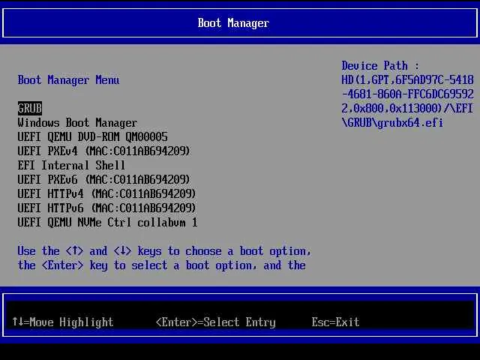Click the -4681-860A-FFC6DC69592 path line
This screenshot has width=480, height=360.
click(x=408, y=94)
